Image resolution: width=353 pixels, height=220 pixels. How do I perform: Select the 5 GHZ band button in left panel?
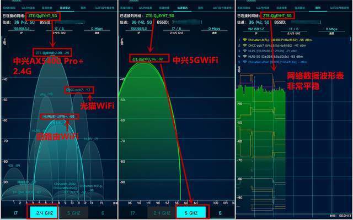click(73, 213)
